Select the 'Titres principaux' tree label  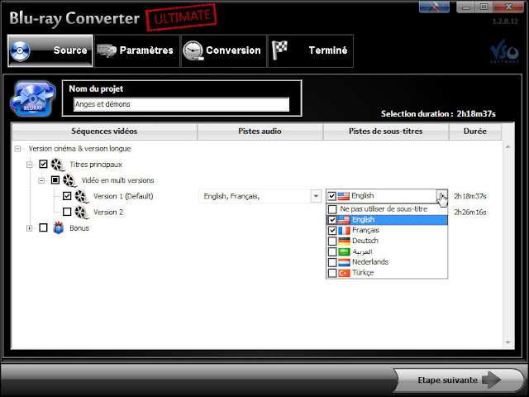point(96,165)
